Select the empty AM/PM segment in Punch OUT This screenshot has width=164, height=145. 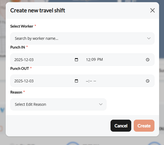[x=95, y=81]
